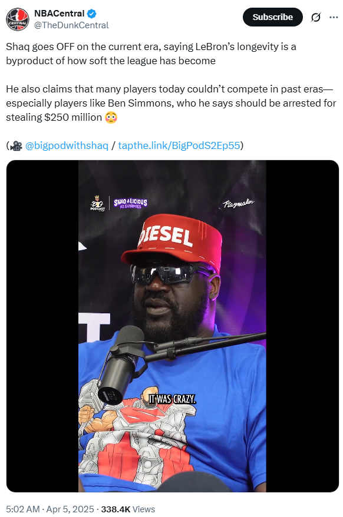Open the NBACentral display name
The width and height of the screenshot is (343, 517).
(60, 14)
